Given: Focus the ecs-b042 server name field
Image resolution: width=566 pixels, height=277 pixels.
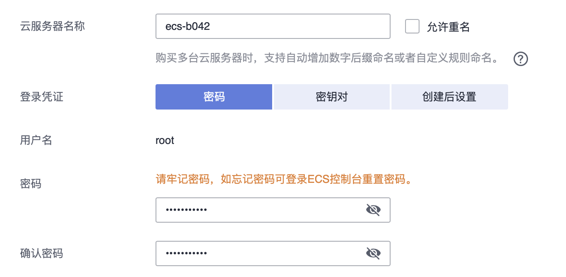Looking at the screenshot, I should [x=273, y=26].
